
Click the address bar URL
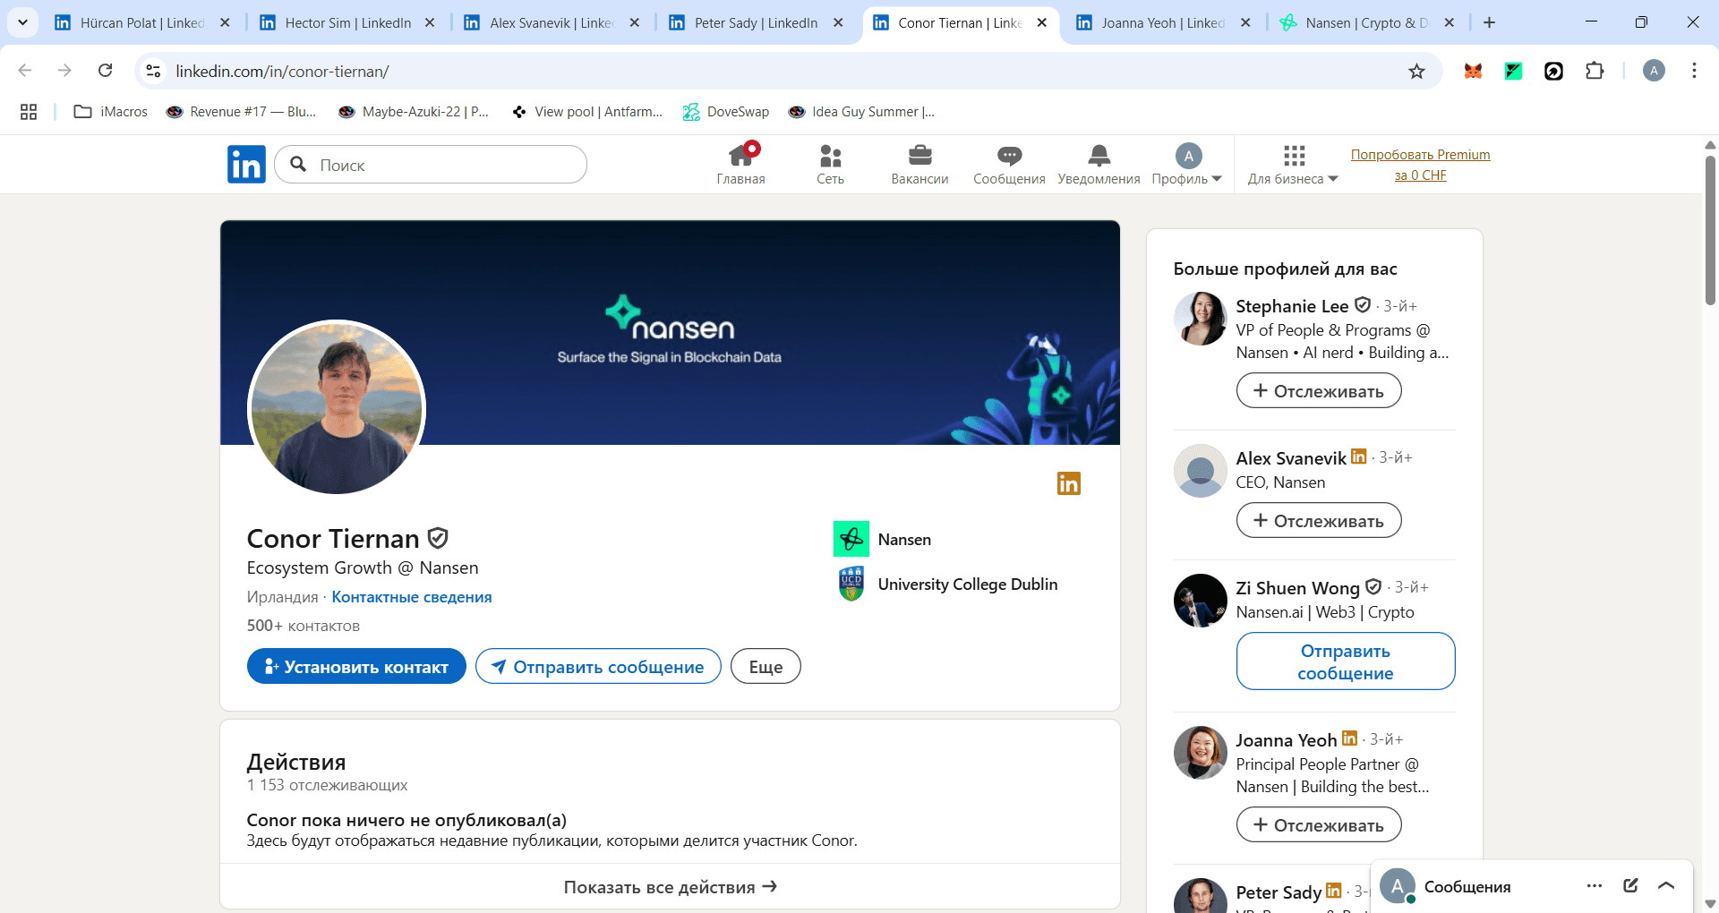[x=283, y=71]
